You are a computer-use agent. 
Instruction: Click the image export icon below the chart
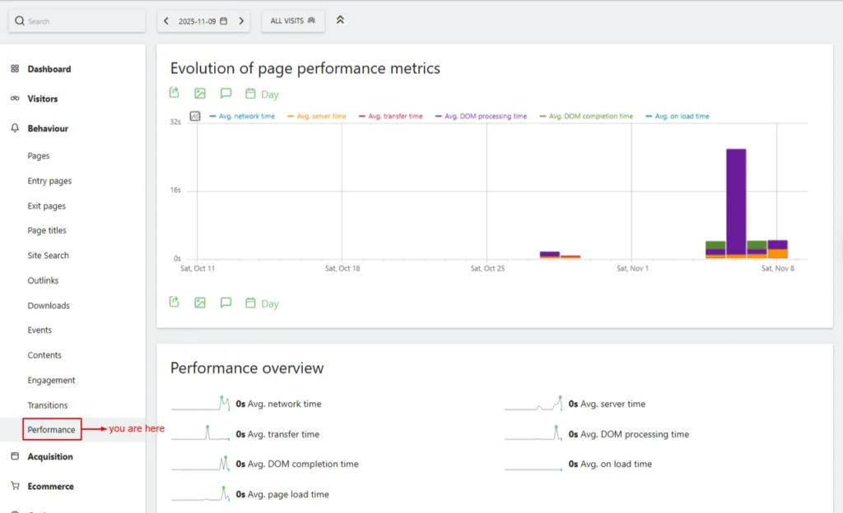tap(200, 303)
